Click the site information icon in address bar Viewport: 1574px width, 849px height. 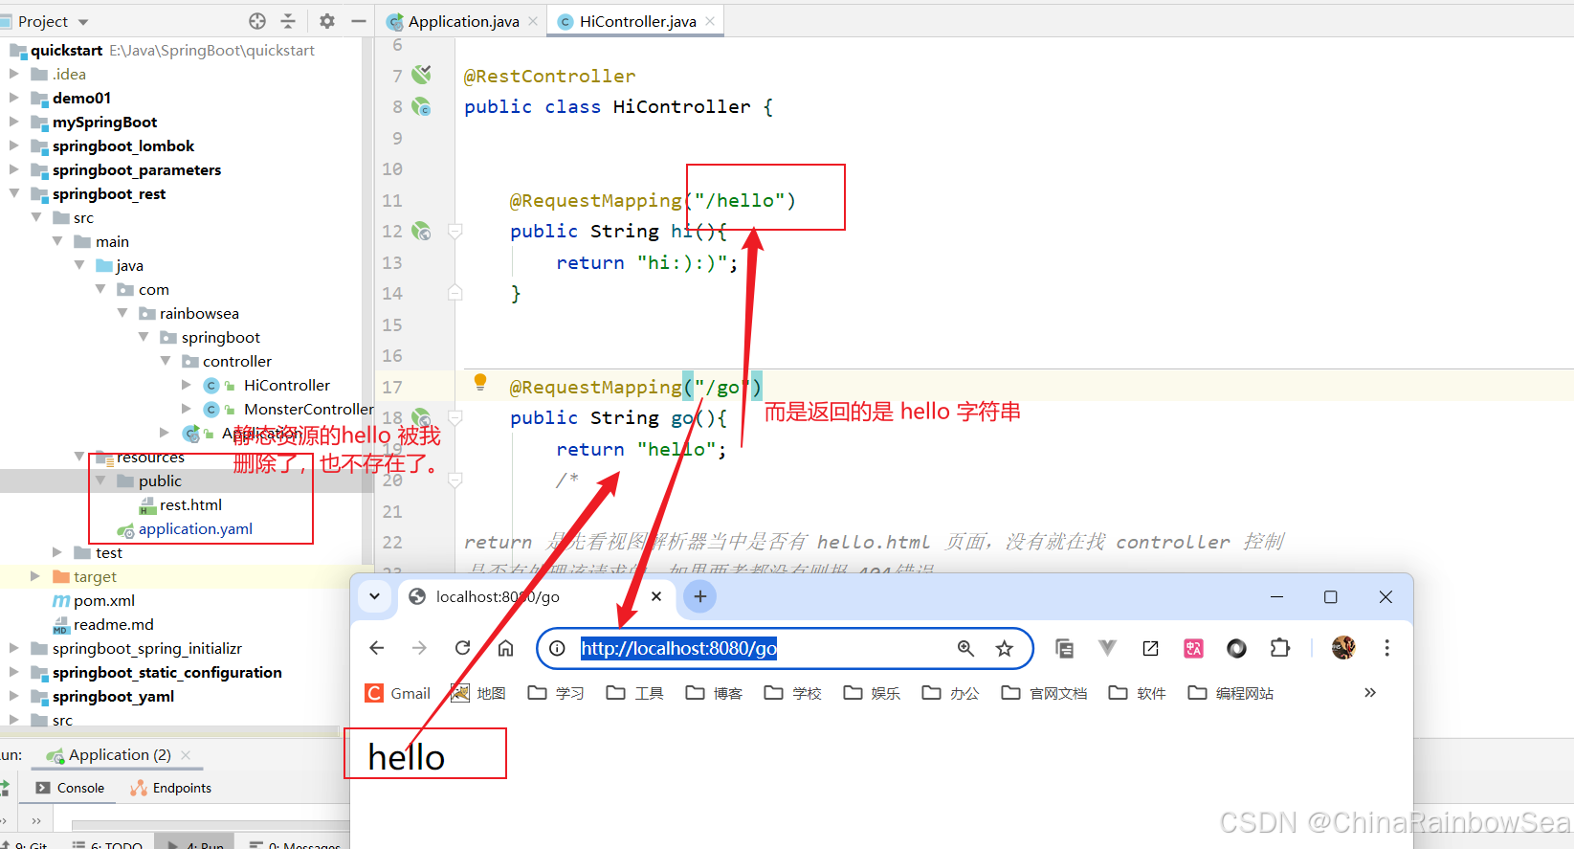pyautogui.click(x=557, y=648)
